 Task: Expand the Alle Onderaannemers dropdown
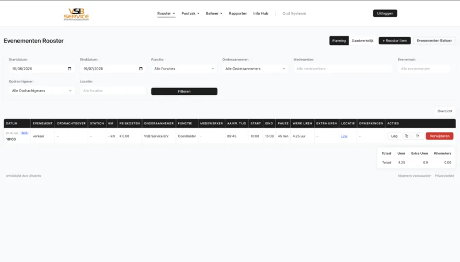pos(255,69)
